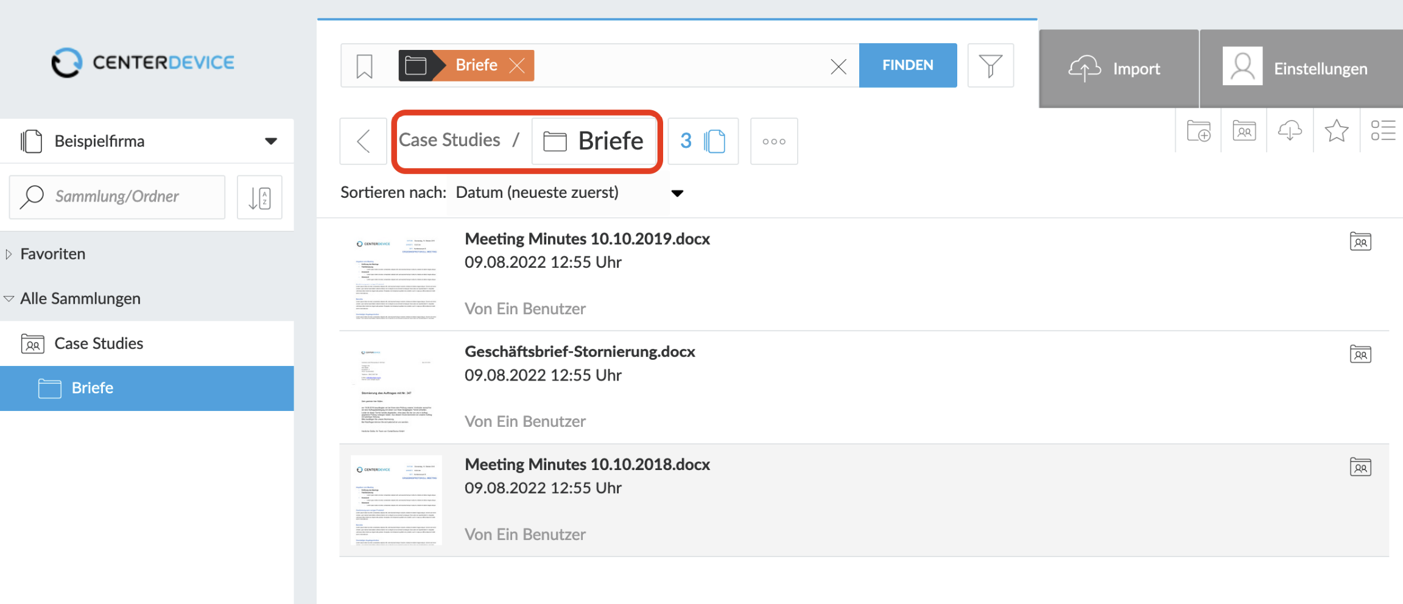The image size is (1403, 604).
Task: Select Case Studies collection in sidebar
Action: tap(147, 343)
